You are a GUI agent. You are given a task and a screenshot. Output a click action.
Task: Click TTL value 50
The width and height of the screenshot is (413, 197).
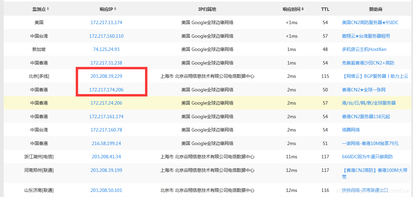[x=325, y=90]
